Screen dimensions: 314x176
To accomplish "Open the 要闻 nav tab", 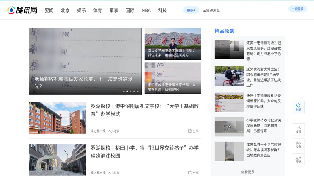I will (x=49, y=11).
